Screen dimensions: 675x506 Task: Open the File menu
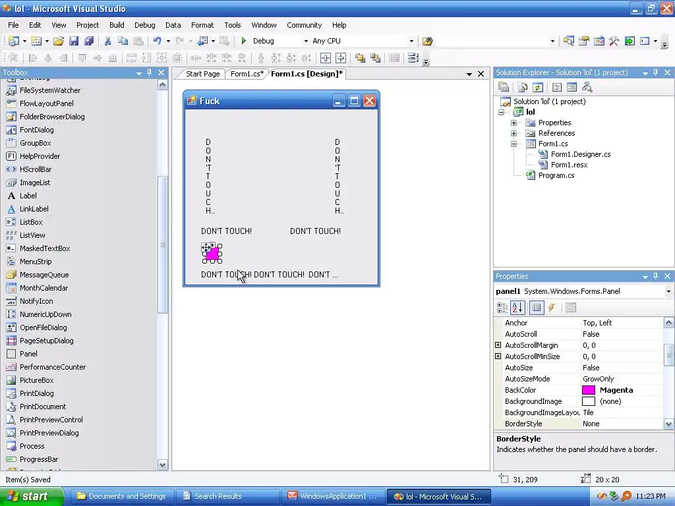coord(13,25)
